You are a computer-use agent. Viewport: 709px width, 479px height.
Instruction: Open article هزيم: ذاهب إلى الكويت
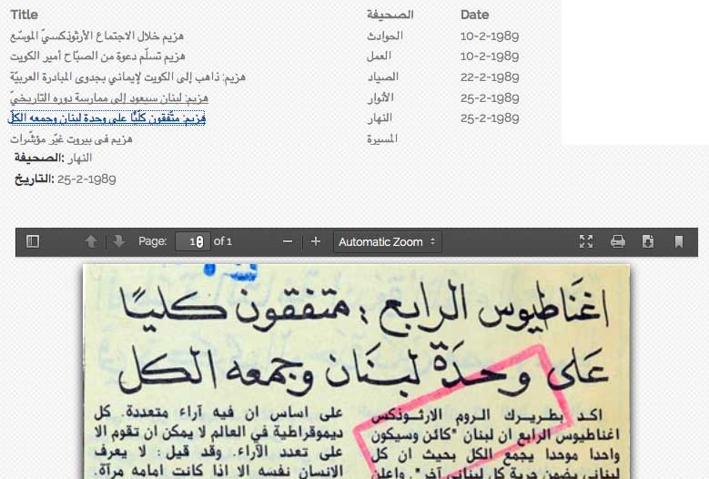pos(127,76)
